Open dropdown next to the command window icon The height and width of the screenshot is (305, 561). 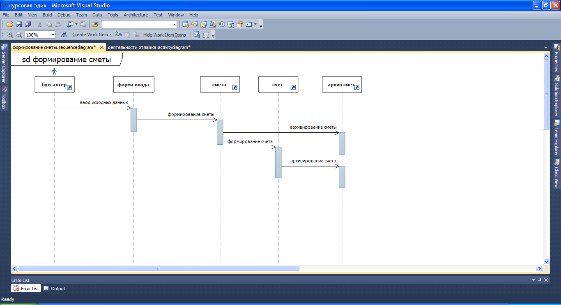255,24
